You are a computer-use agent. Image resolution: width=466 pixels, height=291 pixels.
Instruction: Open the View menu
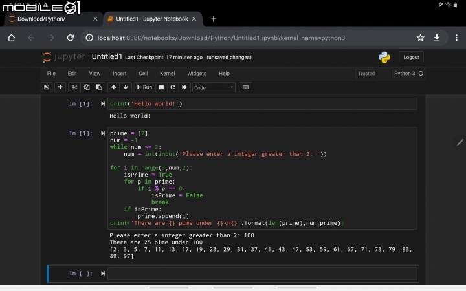[94, 73]
